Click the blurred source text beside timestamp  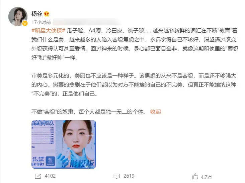(87, 22)
